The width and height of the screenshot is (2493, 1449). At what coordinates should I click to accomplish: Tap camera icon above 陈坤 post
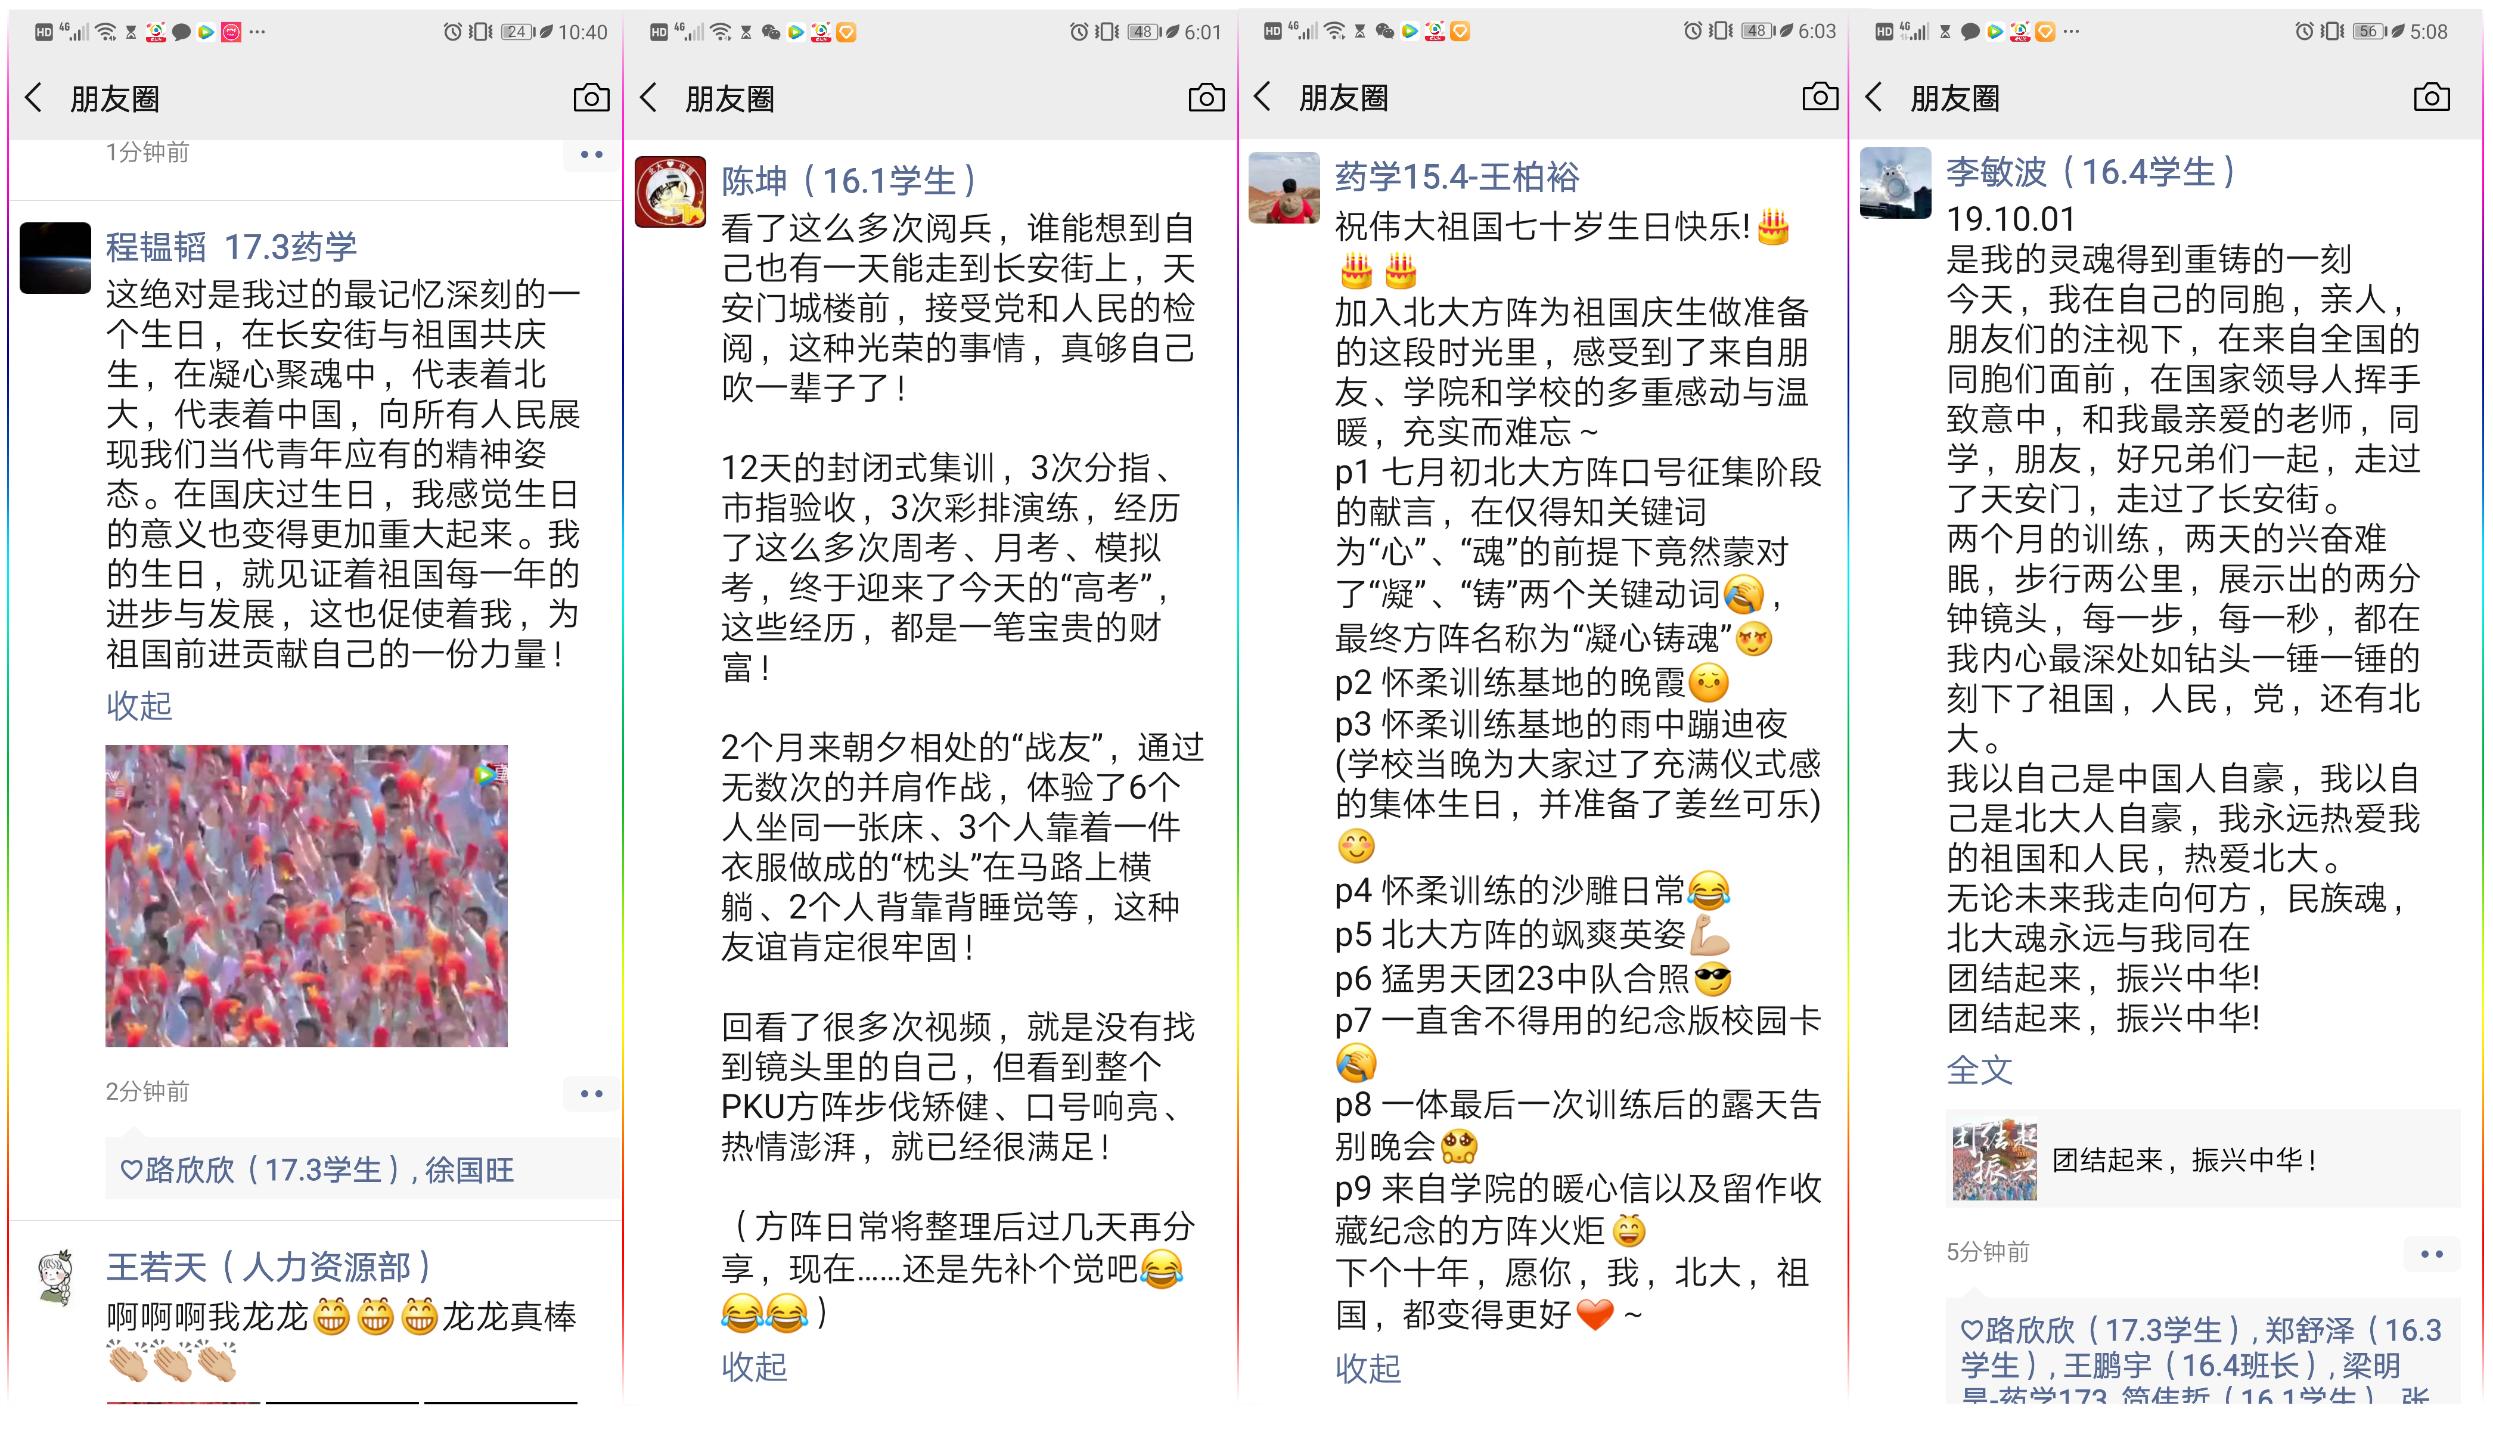click(1206, 98)
